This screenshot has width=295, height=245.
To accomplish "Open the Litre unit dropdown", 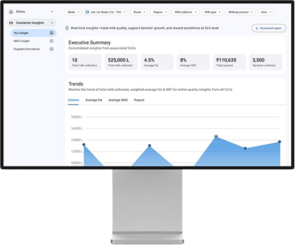I will 266,12.
